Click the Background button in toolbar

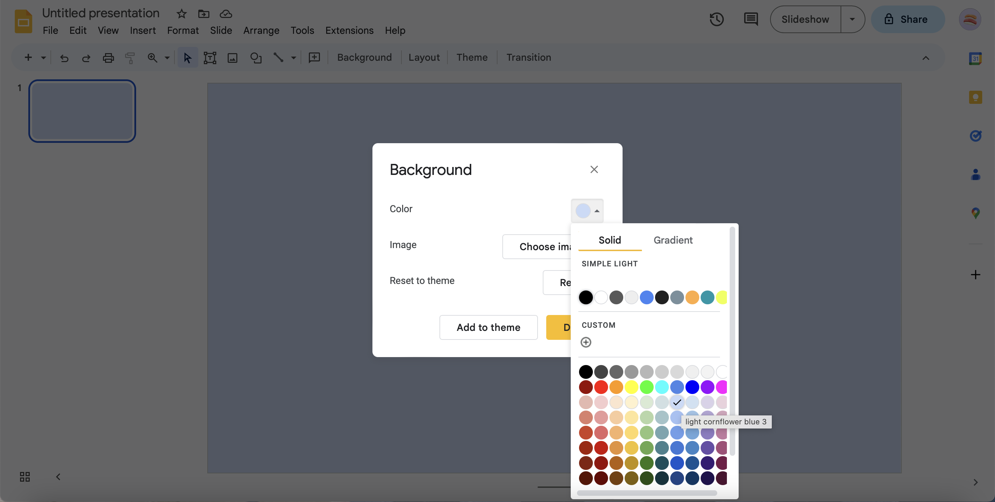click(x=364, y=58)
